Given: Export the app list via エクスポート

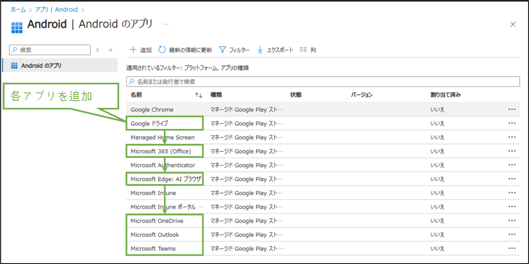Looking at the screenshot, I should 275,50.
